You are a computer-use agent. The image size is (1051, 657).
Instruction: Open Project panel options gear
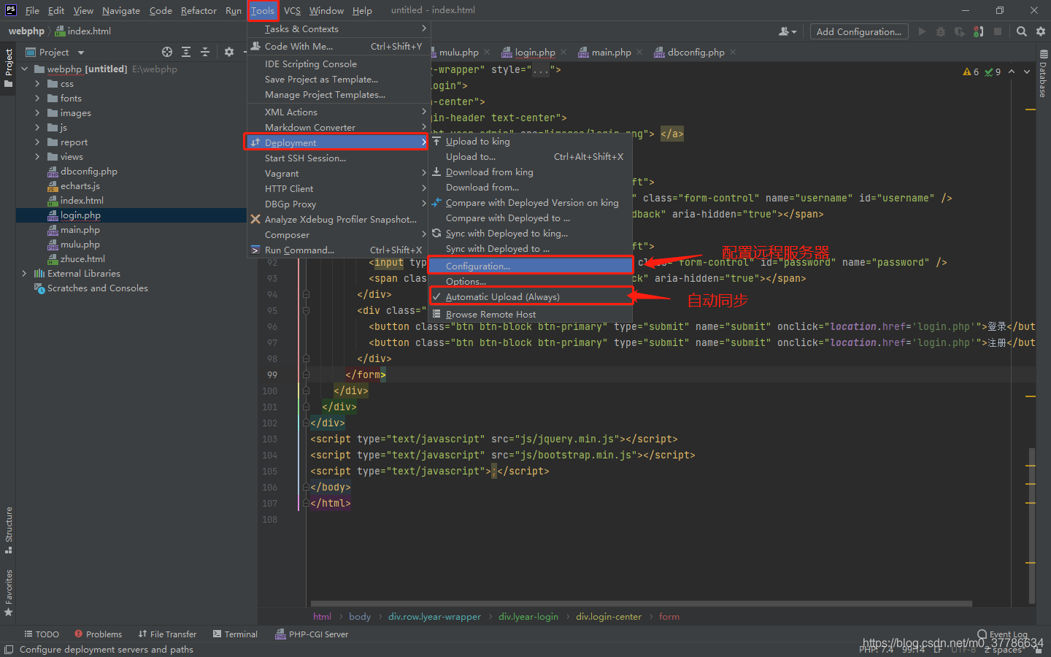[x=229, y=52]
